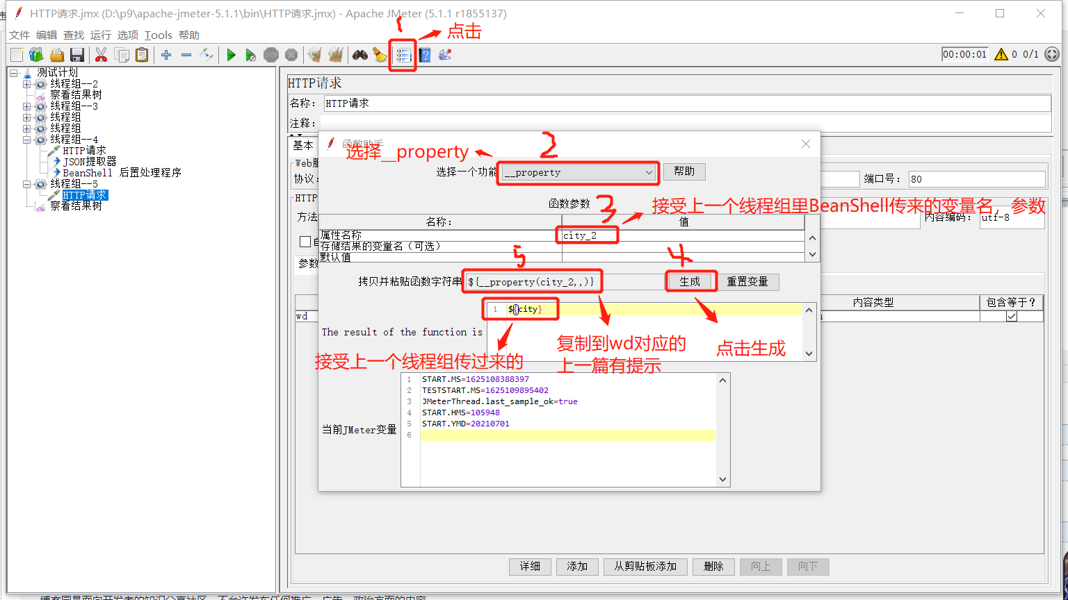Copy the selected element via toolbar
Viewport: 1068px width, 600px height.
point(122,55)
